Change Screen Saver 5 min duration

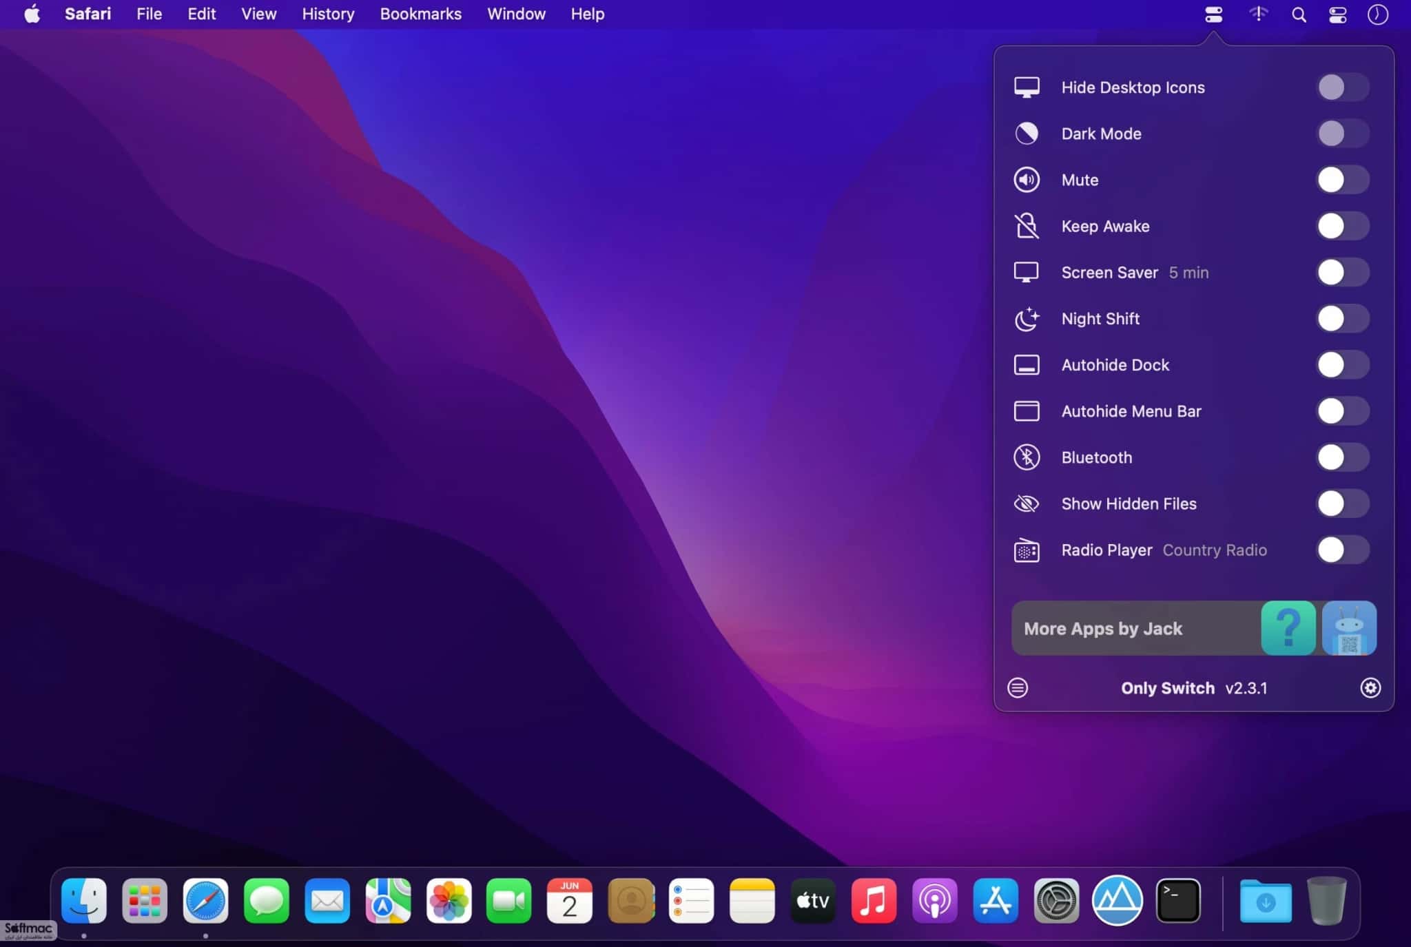point(1188,273)
